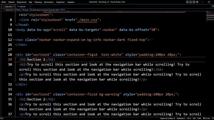This screenshot has height=120, width=214.
Task: Click the feedback icon at the status bar's end
Action: (213, 118)
